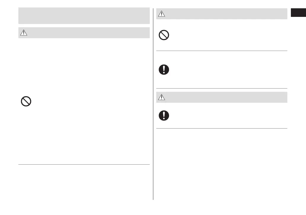Image resolution: width=306 pixels, height=215 pixels.
Task: Click the bottom divider line in the right column
Action: [222, 128]
